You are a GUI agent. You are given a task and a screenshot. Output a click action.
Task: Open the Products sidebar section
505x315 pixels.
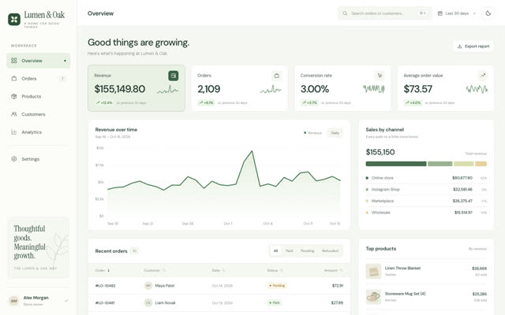[39, 96]
